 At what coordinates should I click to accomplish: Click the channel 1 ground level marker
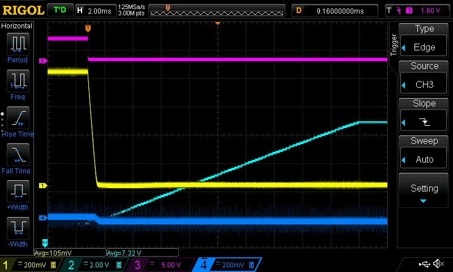click(x=43, y=185)
